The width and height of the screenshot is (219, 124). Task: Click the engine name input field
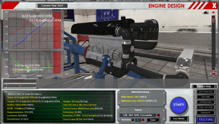click(138, 115)
